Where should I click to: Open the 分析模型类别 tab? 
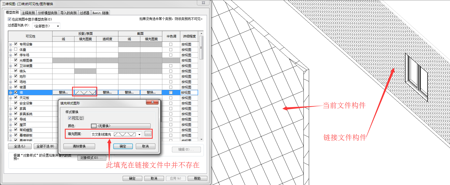coord(48,13)
